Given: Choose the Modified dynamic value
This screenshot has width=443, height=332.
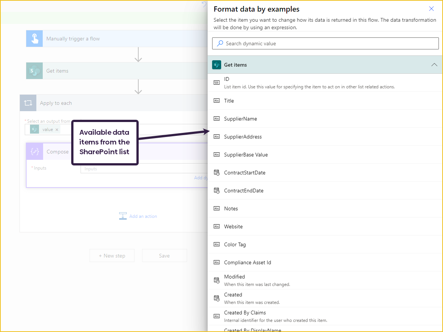Looking at the screenshot, I should 325,280.
